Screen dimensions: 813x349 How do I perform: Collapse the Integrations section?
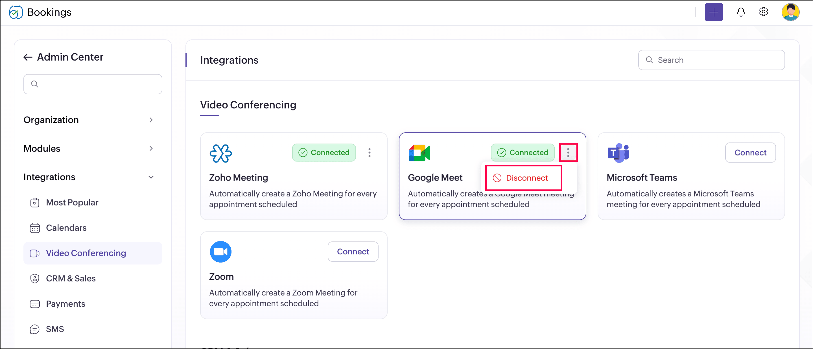tap(88, 177)
